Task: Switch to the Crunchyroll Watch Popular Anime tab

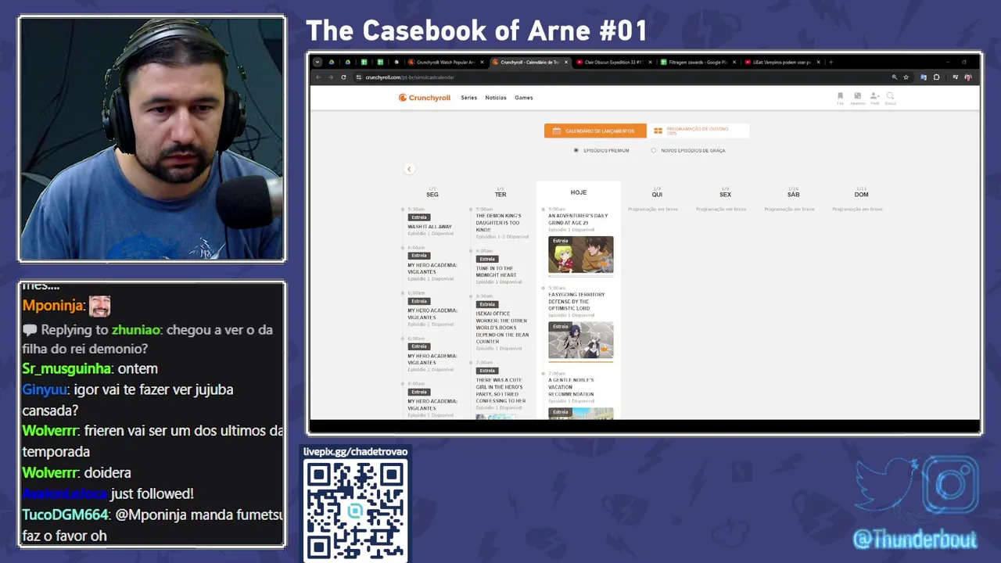Action: (444, 62)
